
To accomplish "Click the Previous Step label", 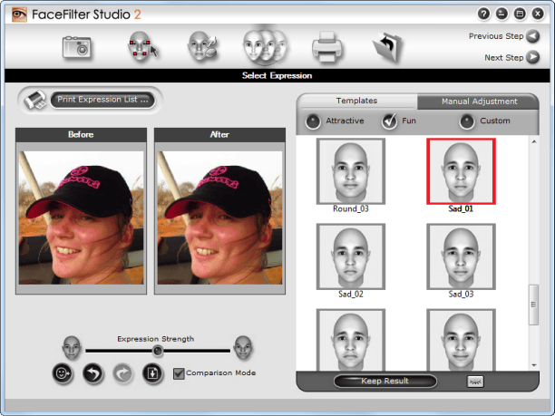I will (496, 36).
